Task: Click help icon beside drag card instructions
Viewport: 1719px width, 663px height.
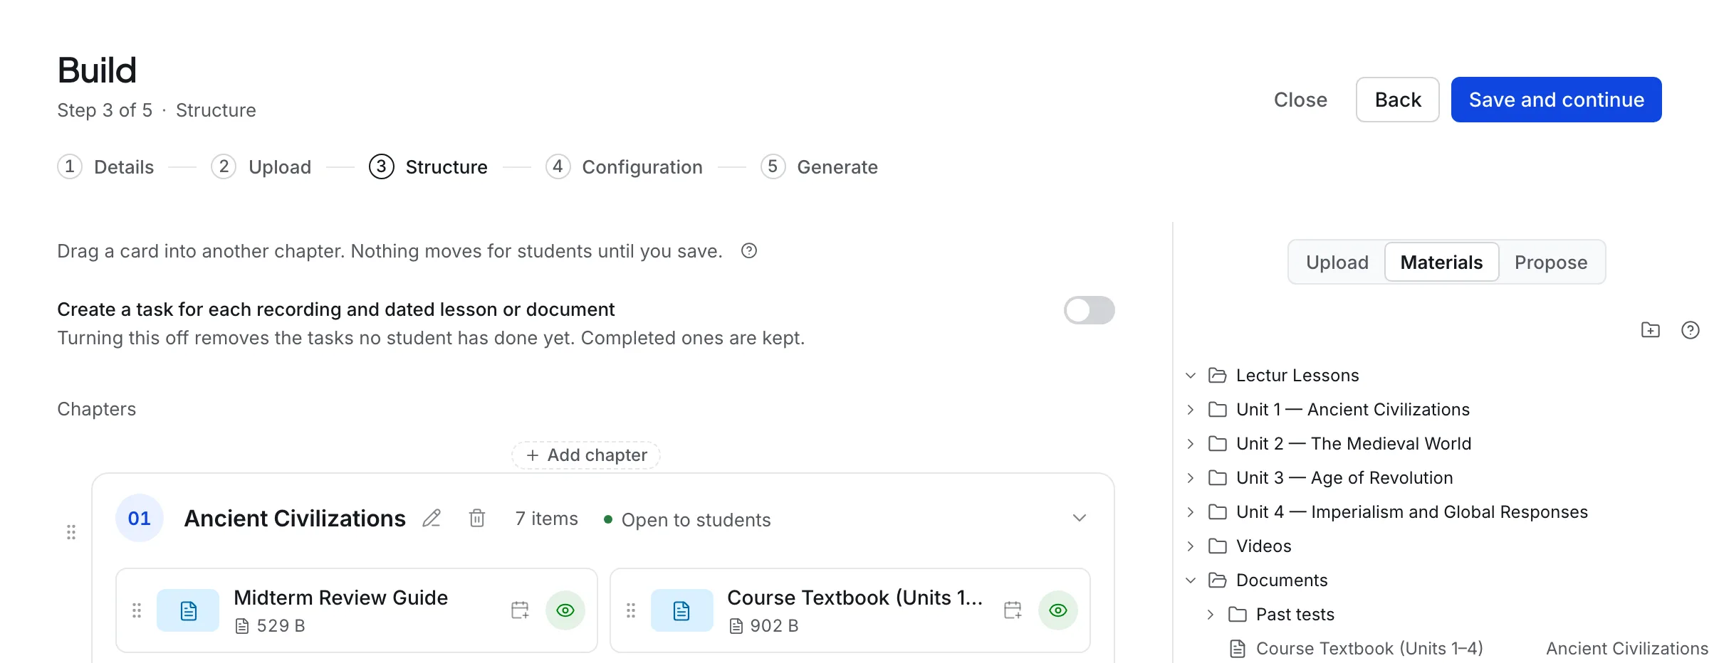Action: coord(748,251)
